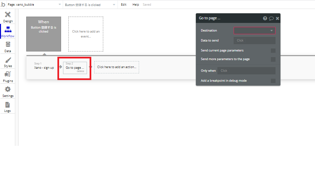This screenshot has height=174, width=315.
Task: Select the Workflow tab icon
Action: [x=8, y=30]
